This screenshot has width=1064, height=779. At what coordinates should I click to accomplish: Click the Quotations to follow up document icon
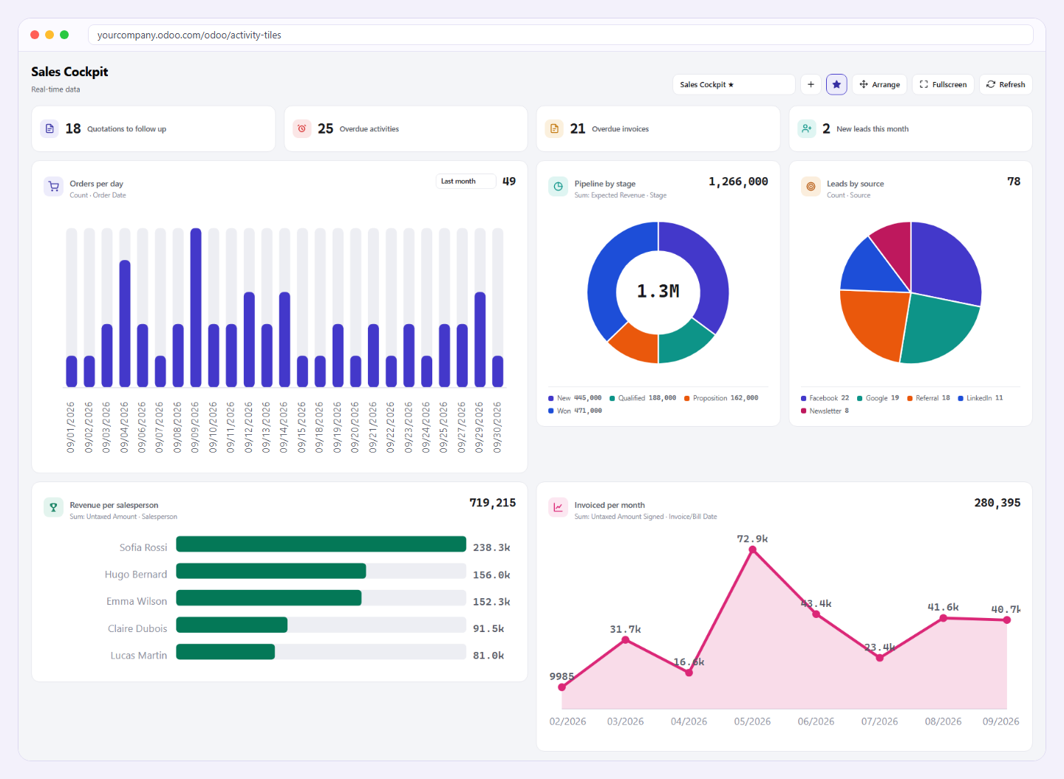click(50, 128)
